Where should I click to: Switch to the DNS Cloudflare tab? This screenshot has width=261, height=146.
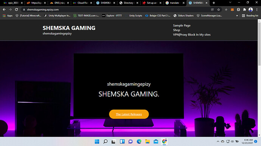(59, 3)
